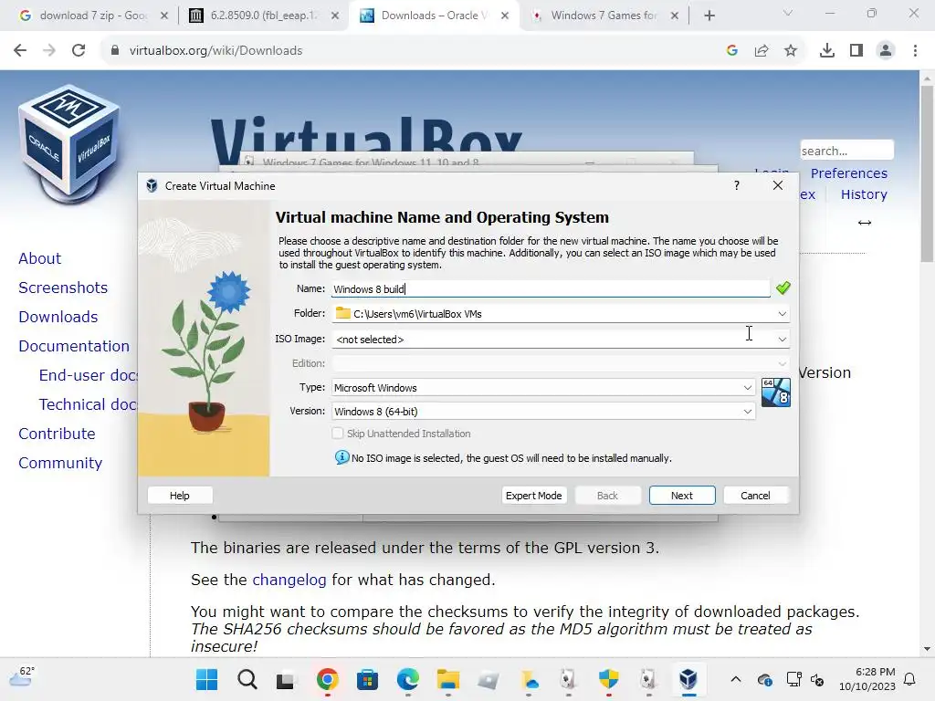Open the tab search chevron in Chrome
The height and width of the screenshot is (701, 935).
coord(788,13)
